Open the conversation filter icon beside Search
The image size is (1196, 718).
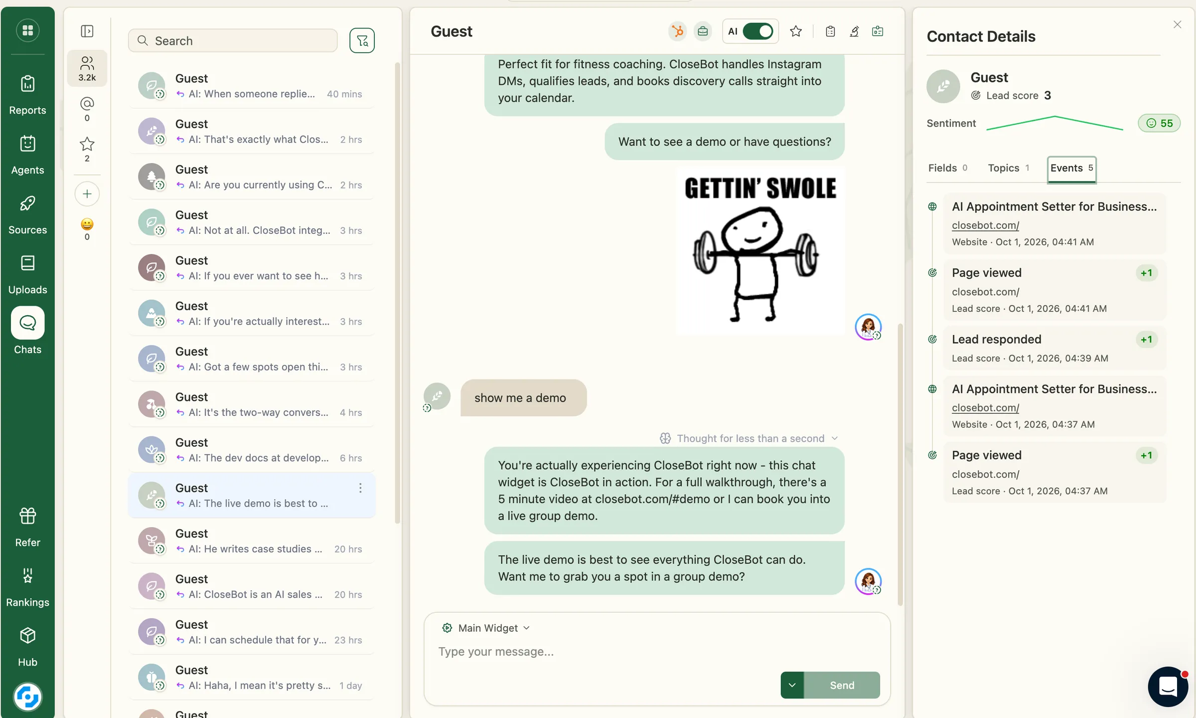coord(362,40)
